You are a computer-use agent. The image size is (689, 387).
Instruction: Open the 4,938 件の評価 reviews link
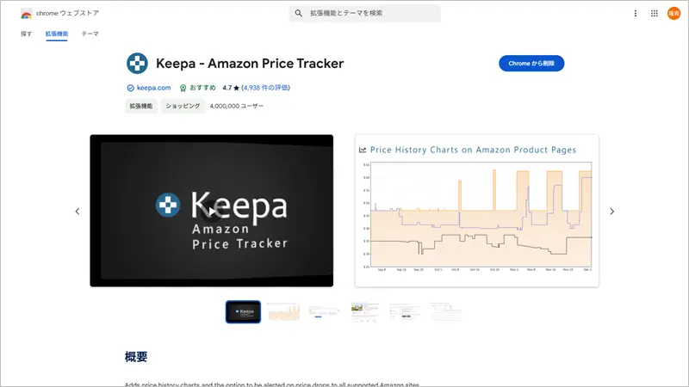point(265,88)
